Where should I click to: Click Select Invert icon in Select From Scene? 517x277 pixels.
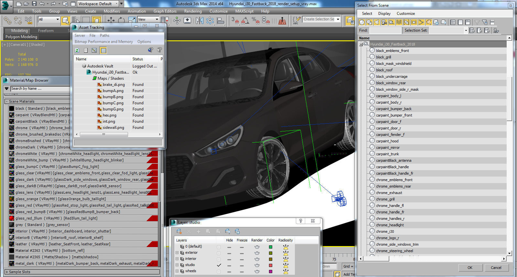(x=468, y=22)
